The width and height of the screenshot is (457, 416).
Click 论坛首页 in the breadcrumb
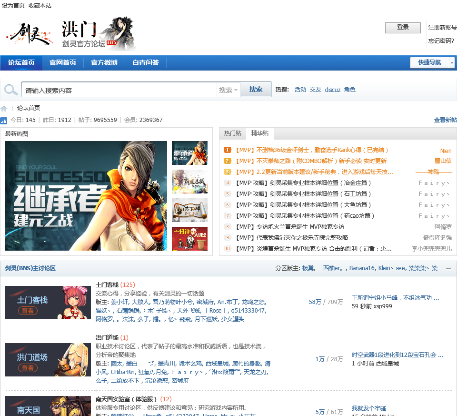29,108
